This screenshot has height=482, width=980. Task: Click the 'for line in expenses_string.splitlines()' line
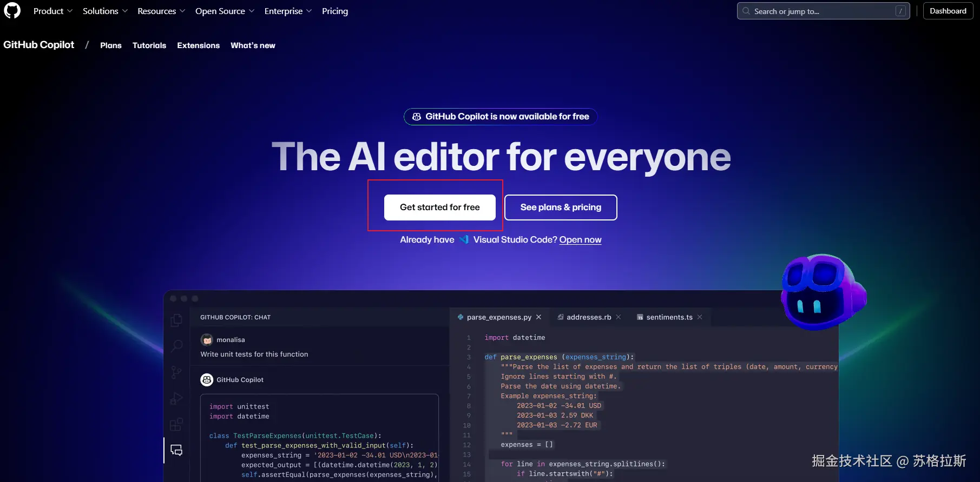pos(583,464)
